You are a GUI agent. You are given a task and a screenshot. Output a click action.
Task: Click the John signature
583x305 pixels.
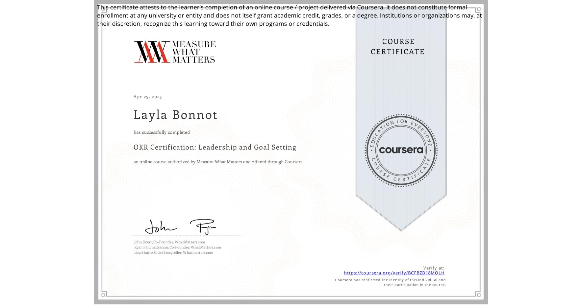pyautogui.click(x=161, y=227)
